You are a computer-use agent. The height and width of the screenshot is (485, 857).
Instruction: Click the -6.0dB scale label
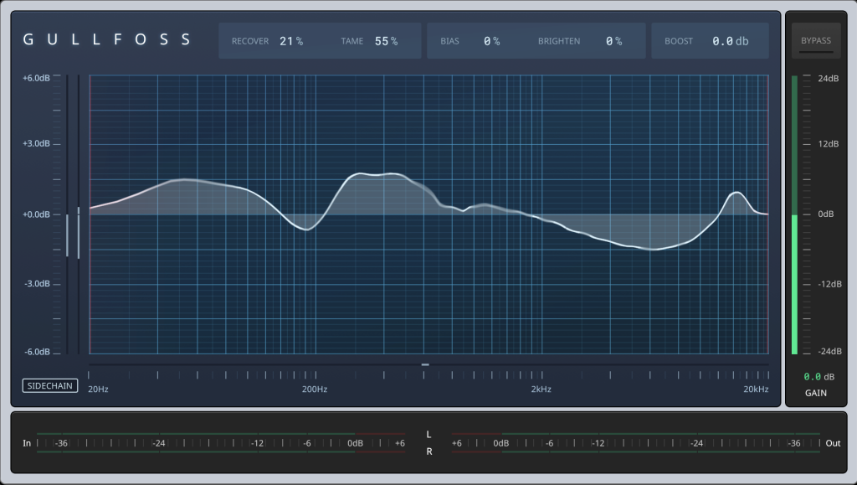coord(37,352)
